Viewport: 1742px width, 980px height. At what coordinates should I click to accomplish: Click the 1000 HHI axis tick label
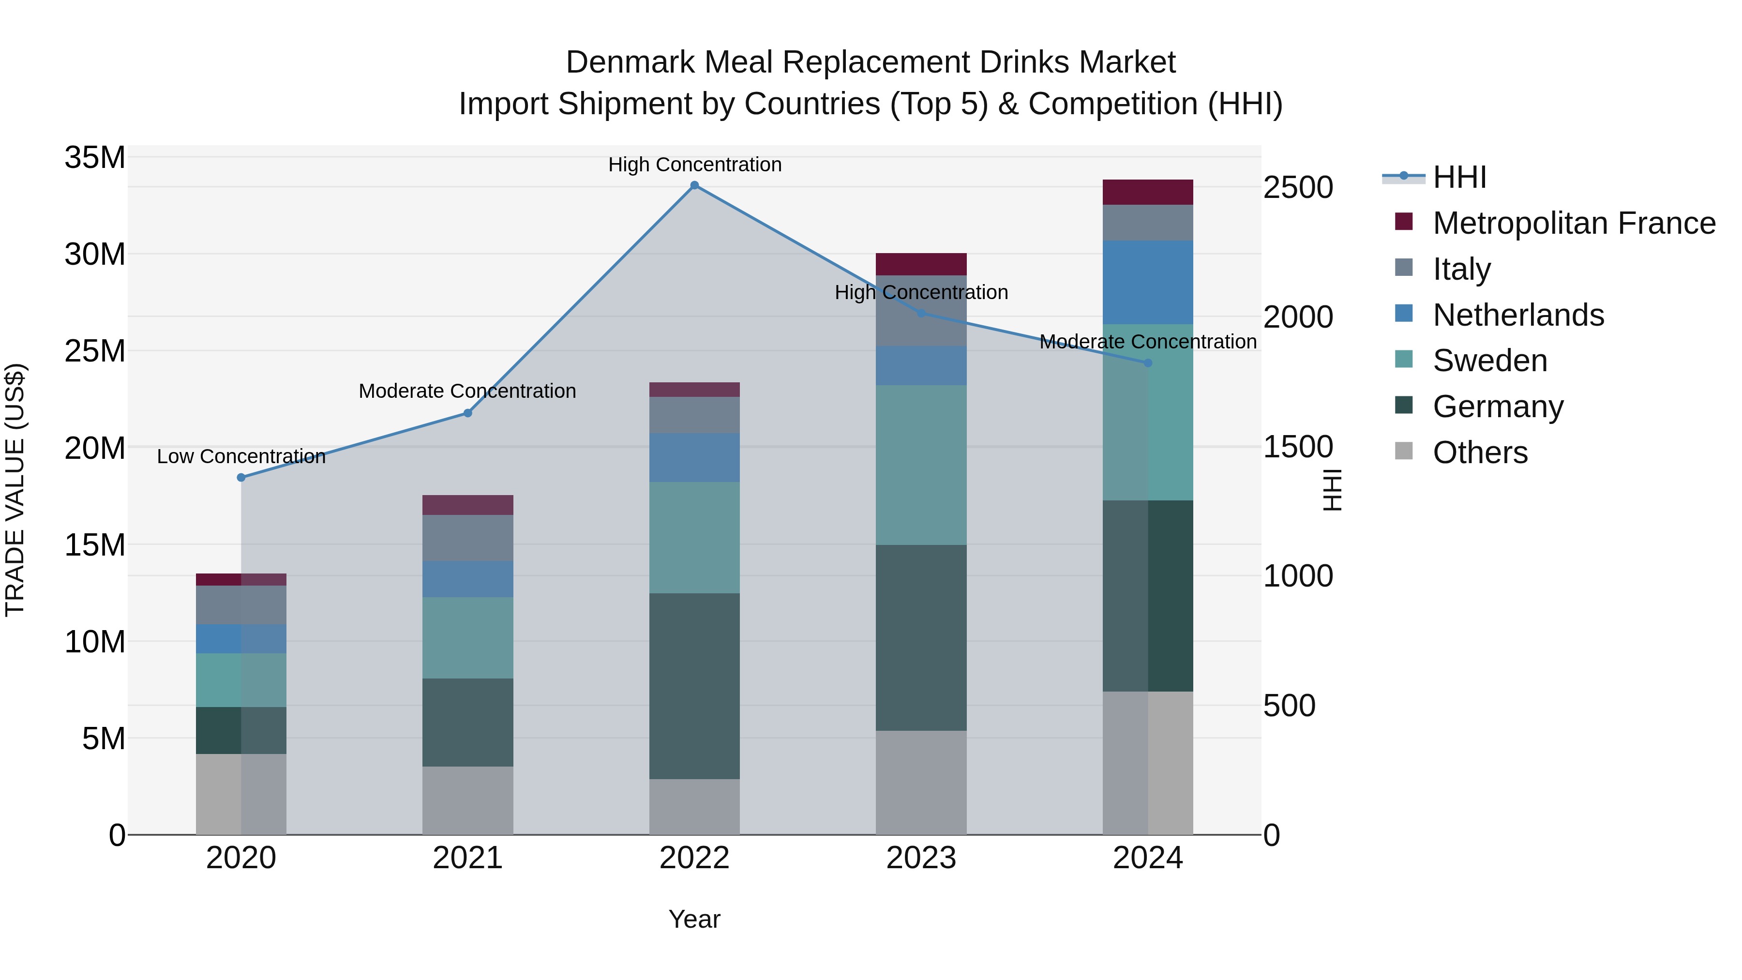1298,576
